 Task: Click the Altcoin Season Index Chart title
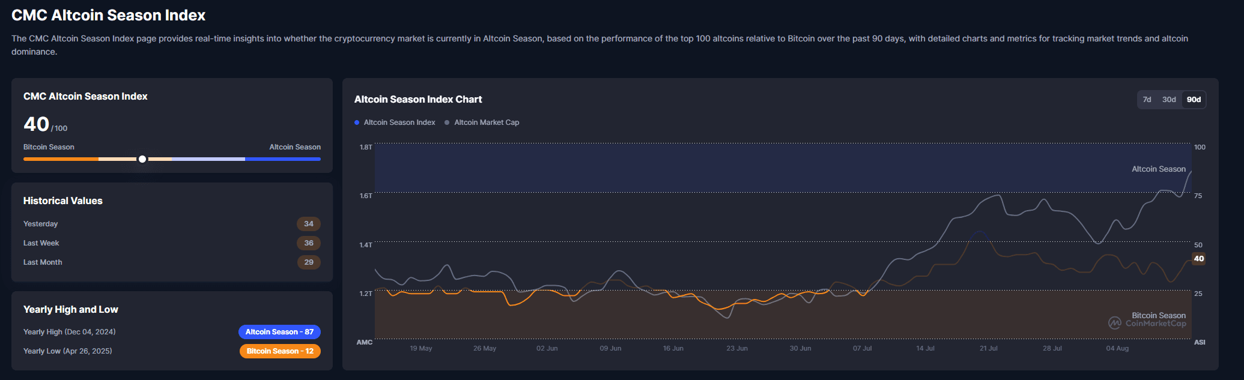pyautogui.click(x=418, y=100)
